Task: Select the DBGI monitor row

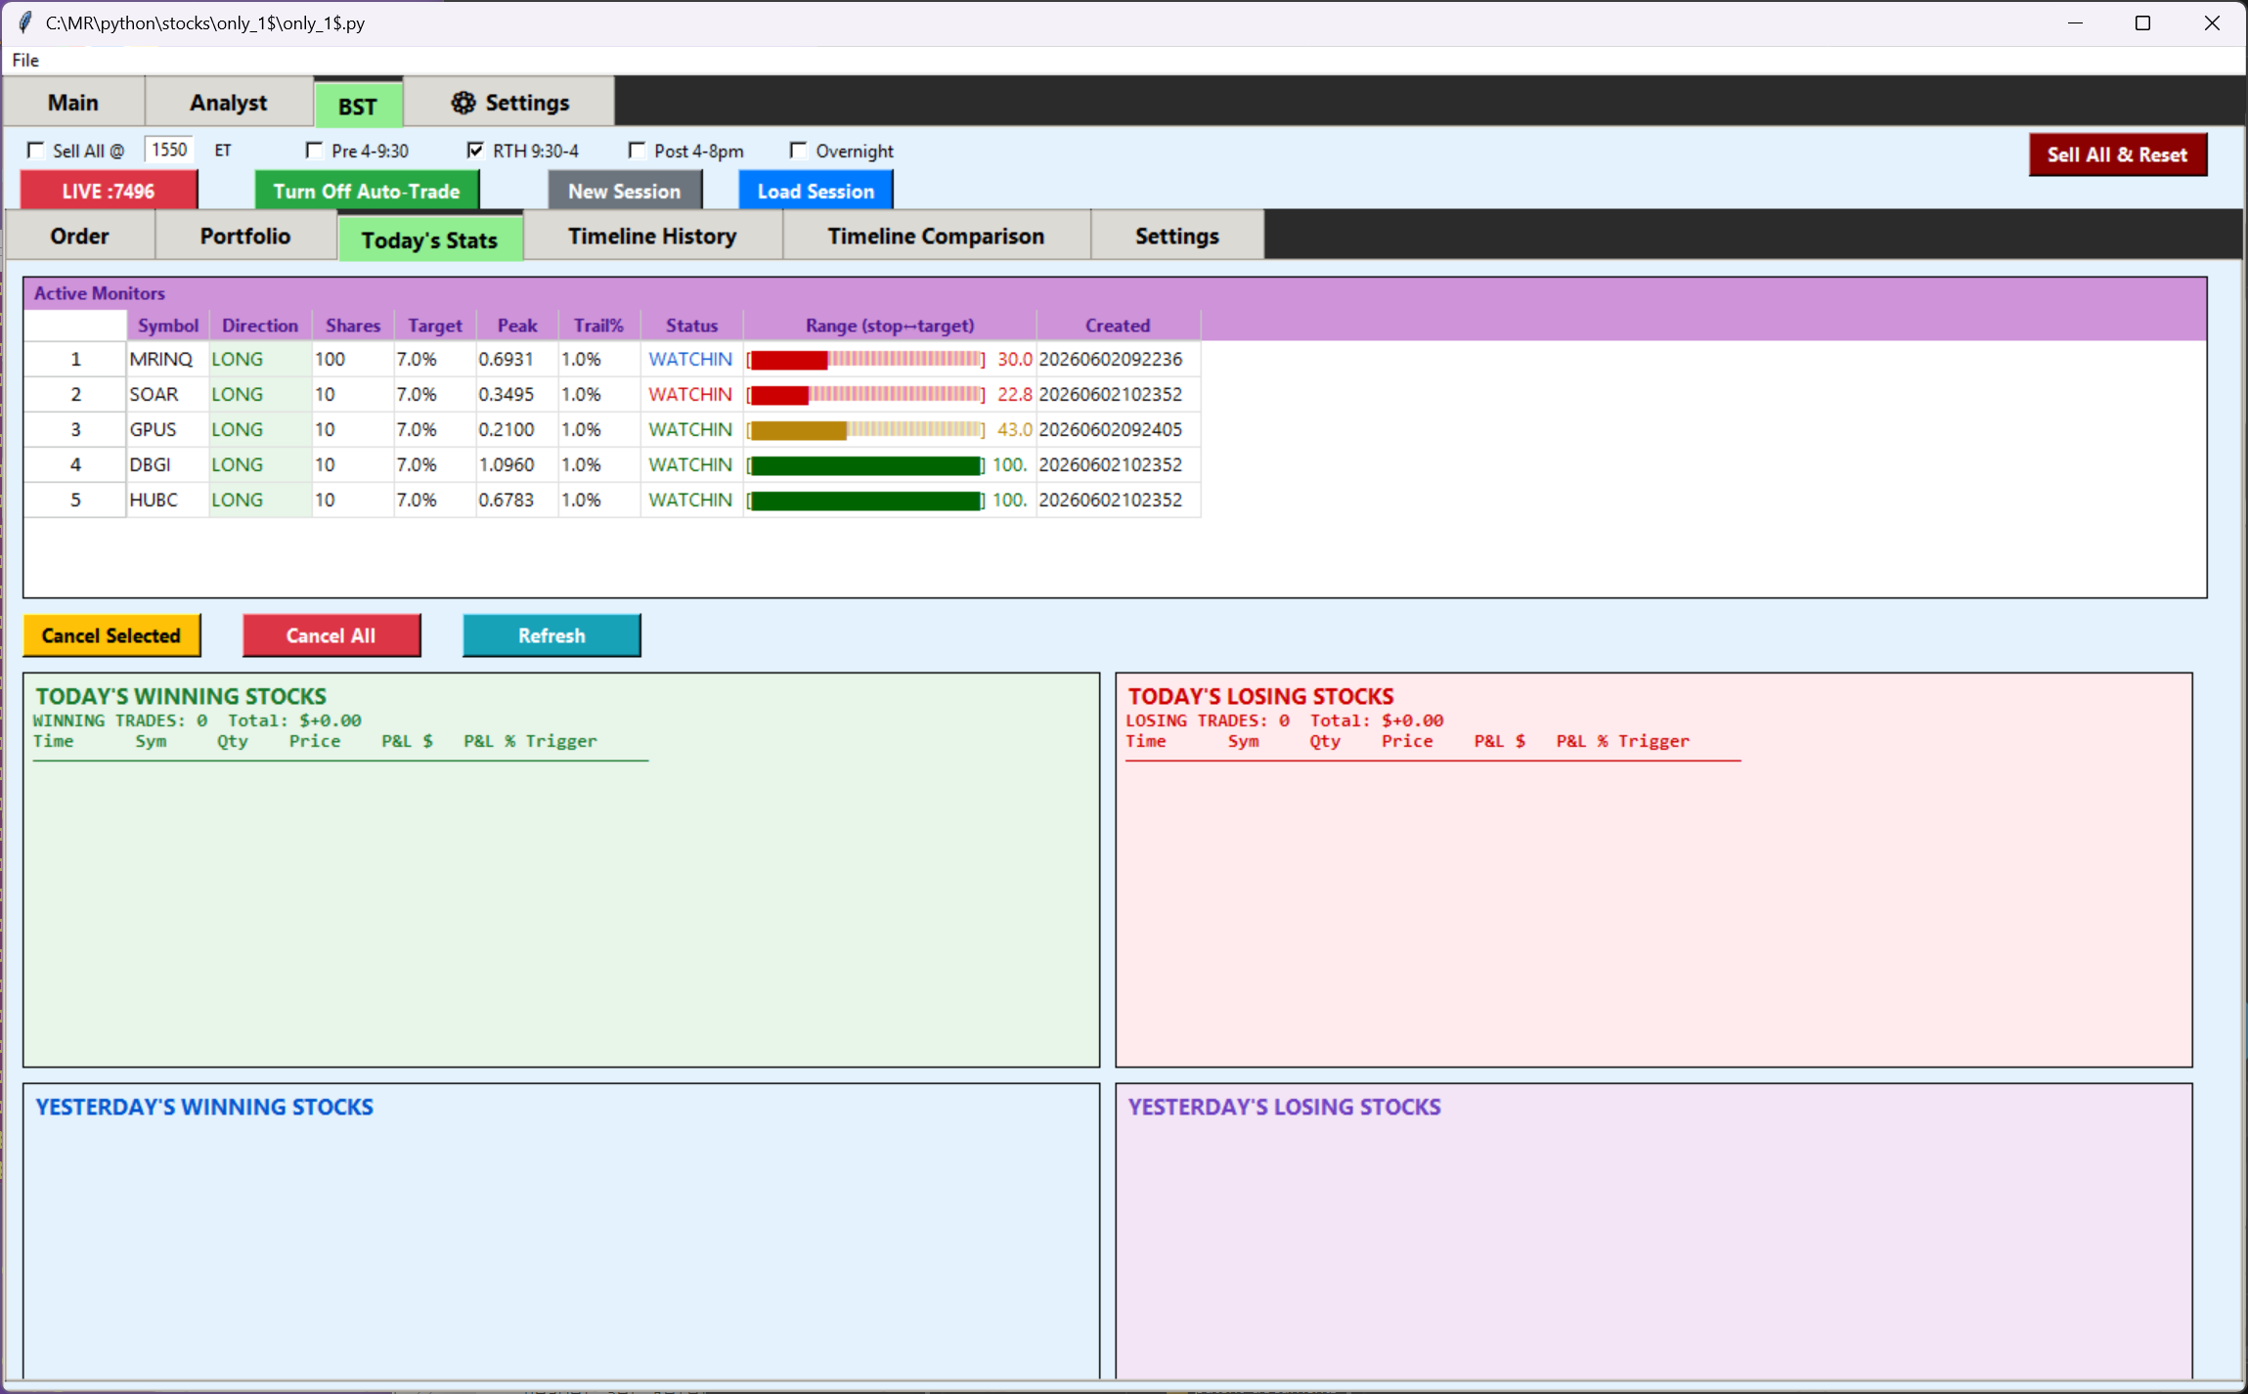Action: [613, 464]
